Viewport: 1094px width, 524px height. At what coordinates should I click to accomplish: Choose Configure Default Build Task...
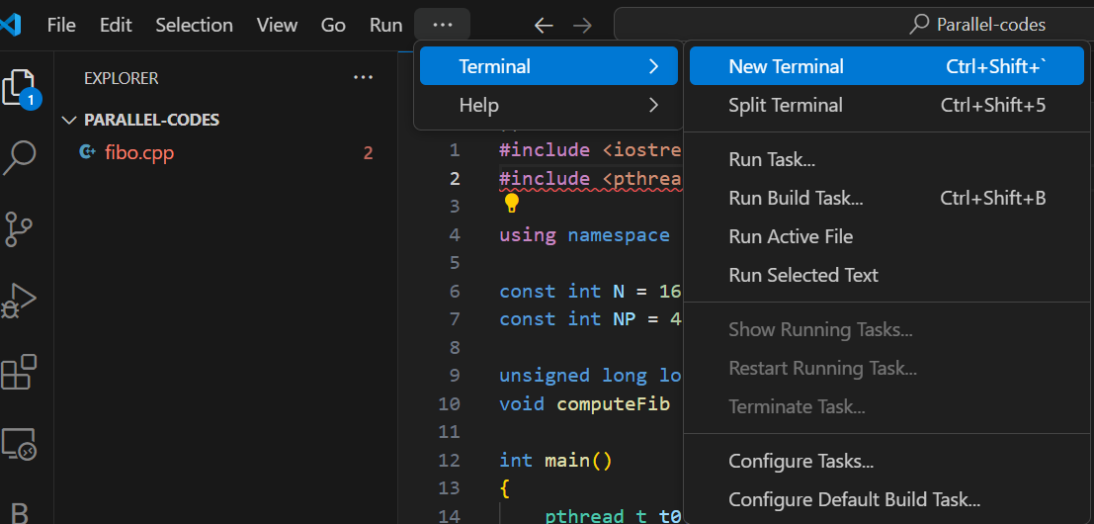[886, 499]
